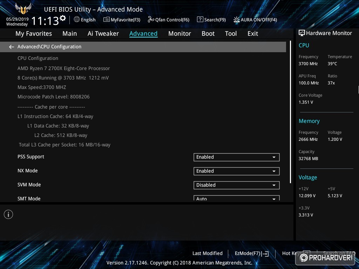Select the Advanced tab
The height and width of the screenshot is (269, 359).
(x=143, y=34)
